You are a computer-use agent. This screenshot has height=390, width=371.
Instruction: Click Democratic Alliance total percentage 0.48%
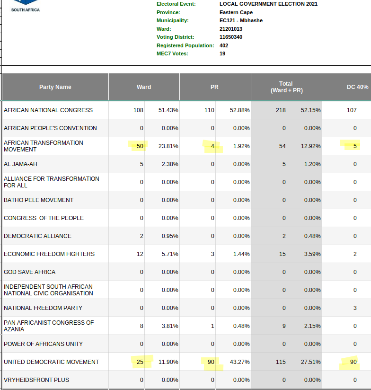(x=313, y=236)
